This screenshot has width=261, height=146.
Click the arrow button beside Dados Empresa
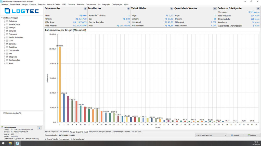[39, 128]
